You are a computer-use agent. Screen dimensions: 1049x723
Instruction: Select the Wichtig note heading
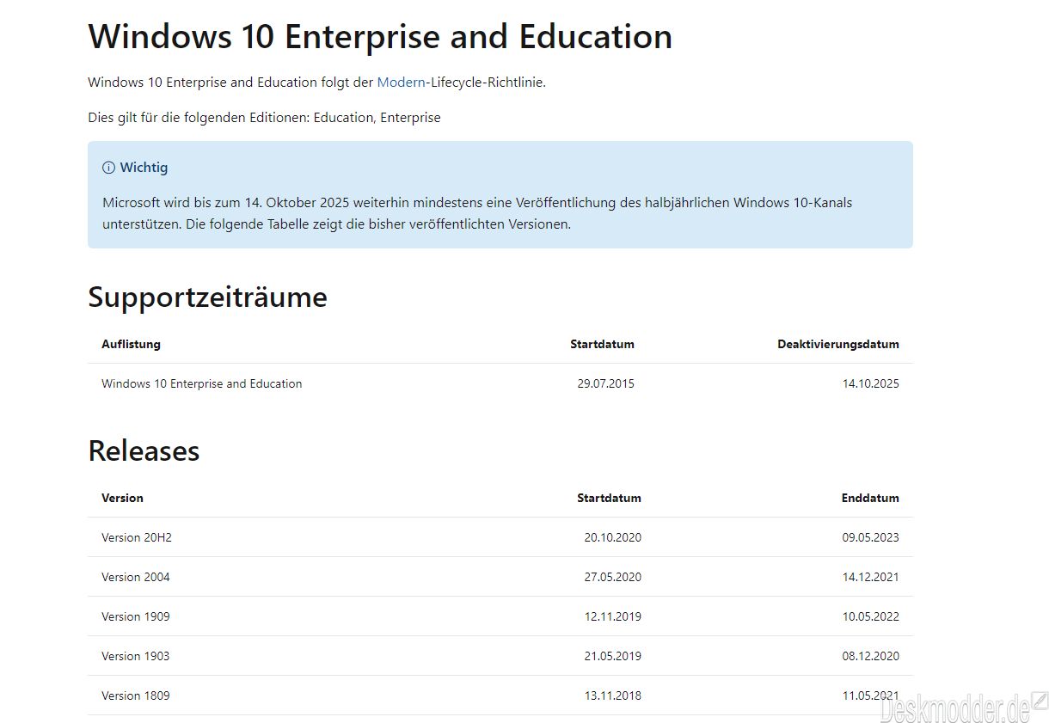(x=144, y=168)
